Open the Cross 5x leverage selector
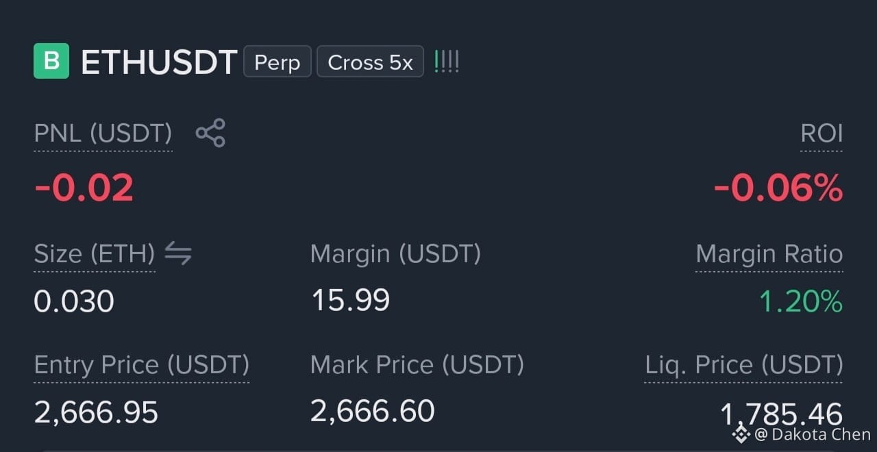The height and width of the screenshot is (452, 877). pos(370,62)
